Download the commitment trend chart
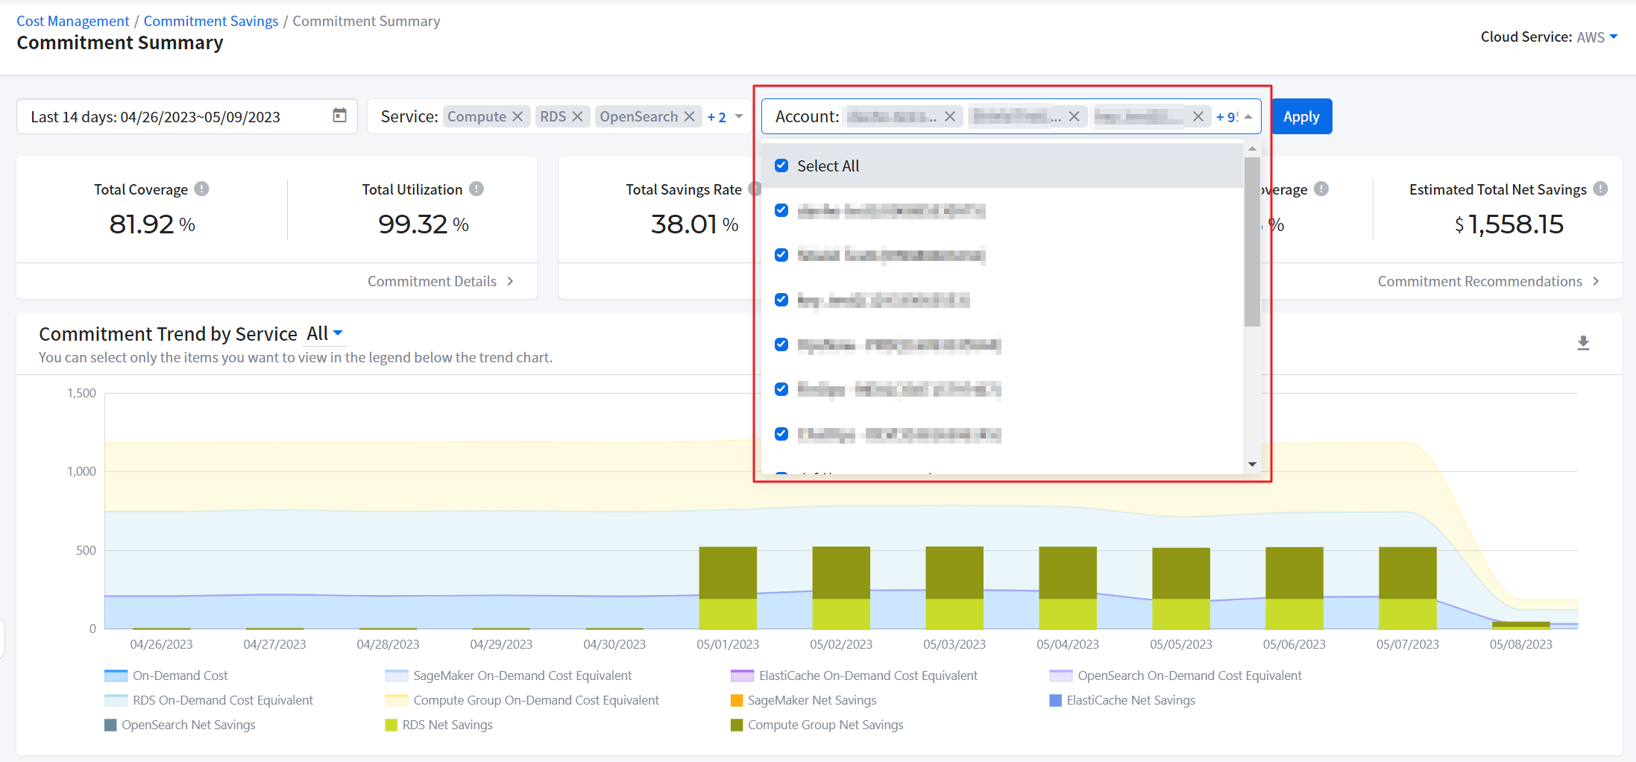This screenshot has height=762, width=1636. pyautogui.click(x=1583, y=343)
